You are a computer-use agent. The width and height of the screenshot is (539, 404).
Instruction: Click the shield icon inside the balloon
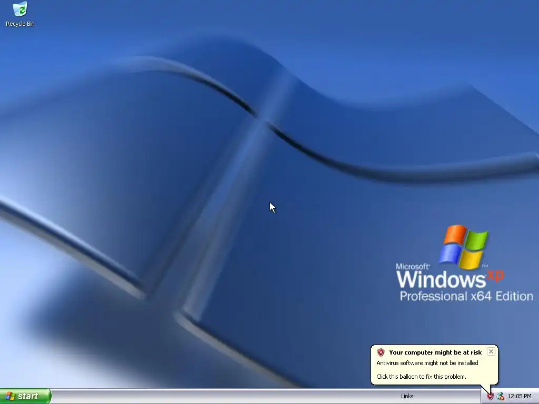381,352
